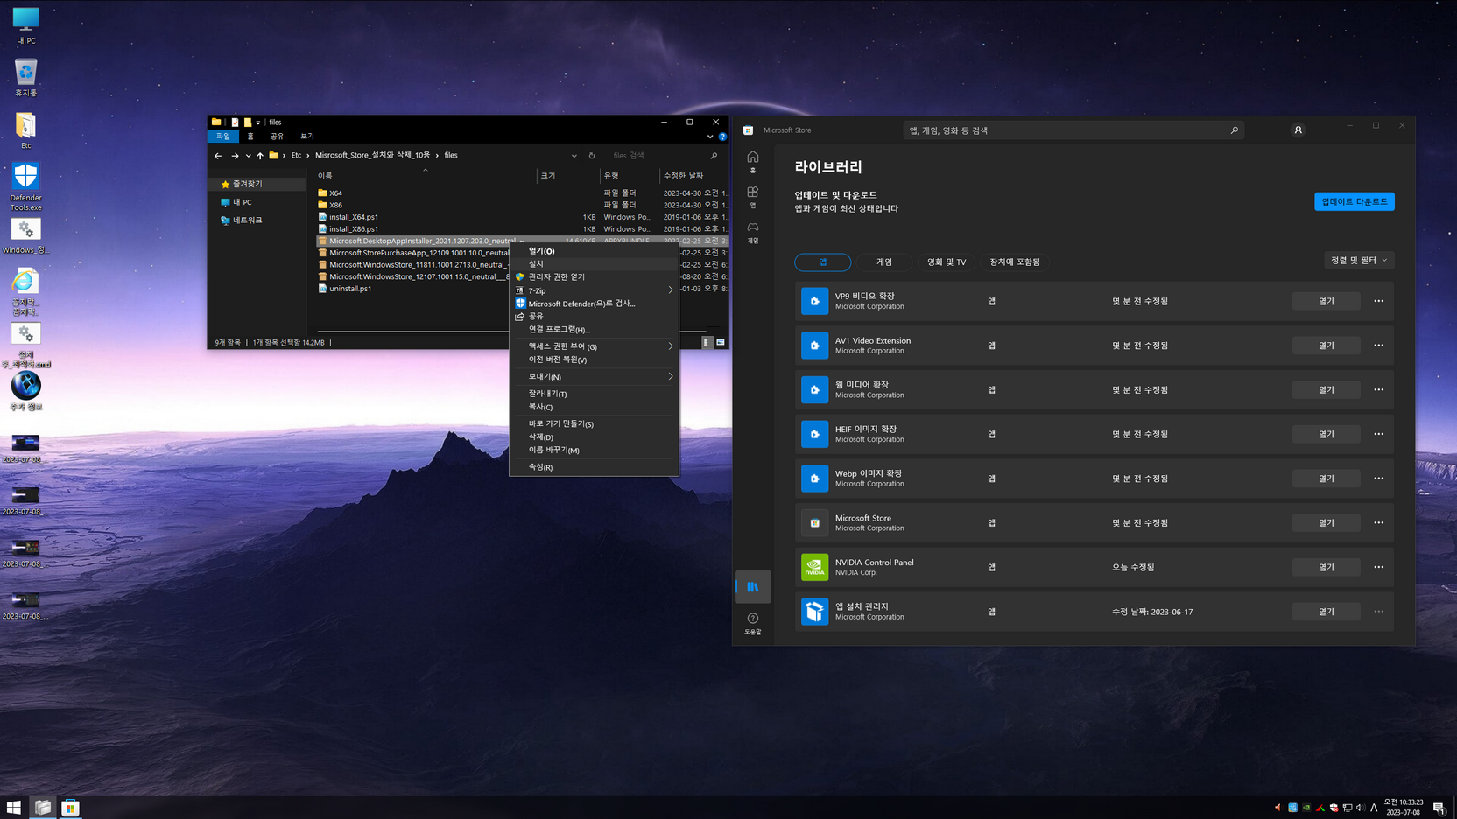Open the Gaming section in Store sidebar
Viewport: 1457px width, 819px height.
(x=752, y=231)
